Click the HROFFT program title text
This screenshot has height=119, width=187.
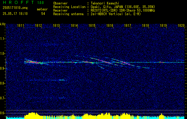(18, 2)
